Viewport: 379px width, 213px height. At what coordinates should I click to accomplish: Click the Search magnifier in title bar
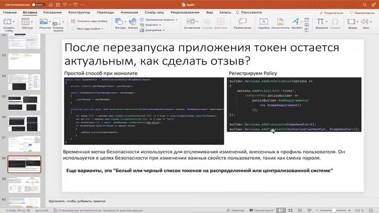pos(365,5)
